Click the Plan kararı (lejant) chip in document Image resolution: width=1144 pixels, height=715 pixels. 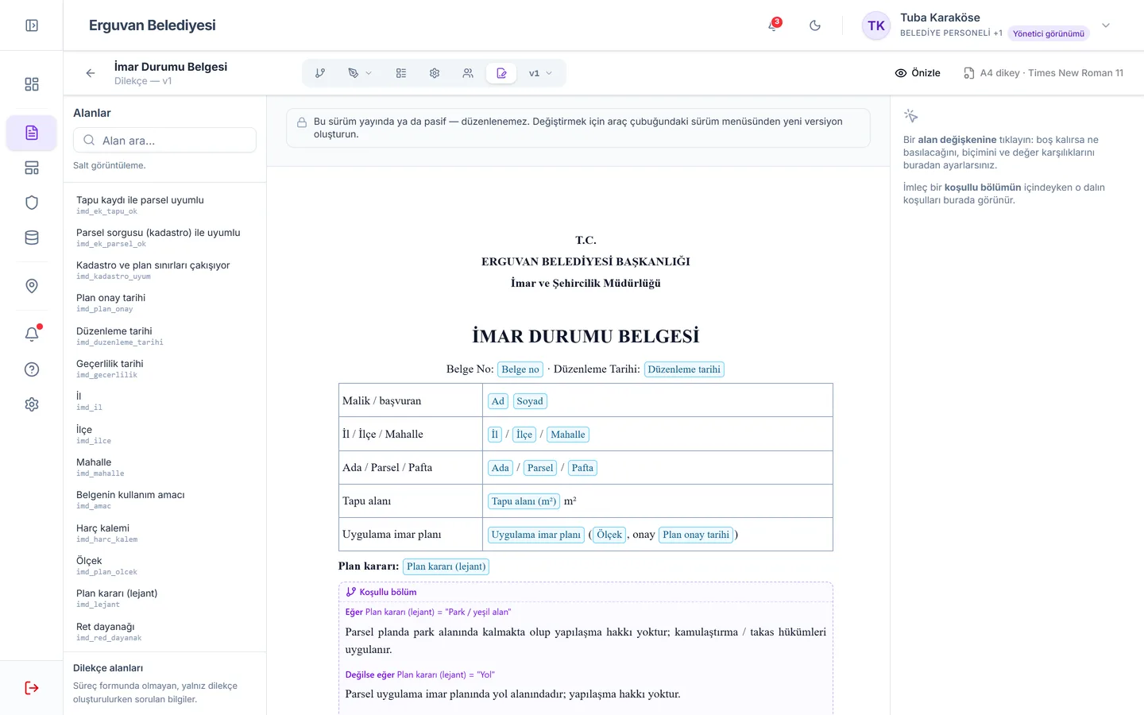446,566
